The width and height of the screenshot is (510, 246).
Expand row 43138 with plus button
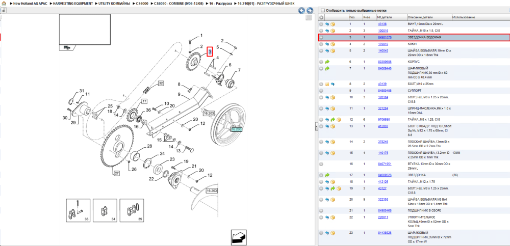[321, 24]
